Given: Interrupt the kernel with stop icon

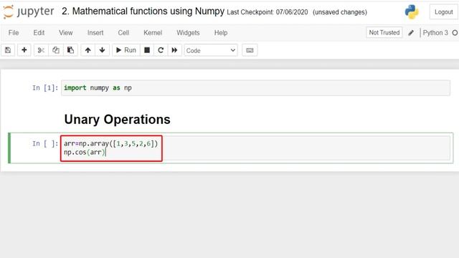Looking at the screenshot, I should (x=147, y=50).
